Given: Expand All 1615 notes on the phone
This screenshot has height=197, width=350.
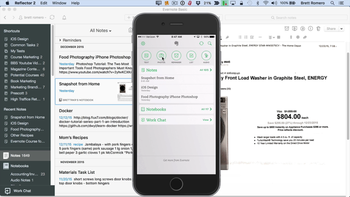Looking at the screenshot, I should point(206,70).
